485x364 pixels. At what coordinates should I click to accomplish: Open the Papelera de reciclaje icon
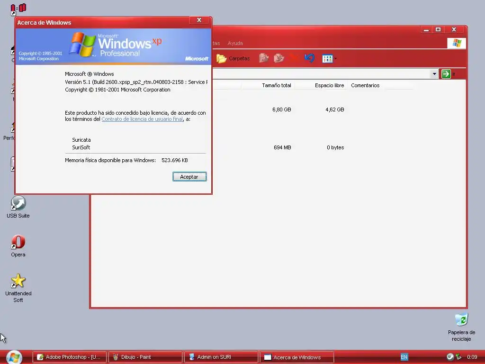click(x=461, y=327)
